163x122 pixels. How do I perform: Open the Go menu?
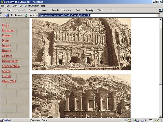(21, 6)
